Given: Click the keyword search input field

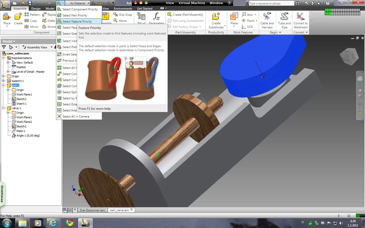Looking at the screenshot, I should pos(271,3).
